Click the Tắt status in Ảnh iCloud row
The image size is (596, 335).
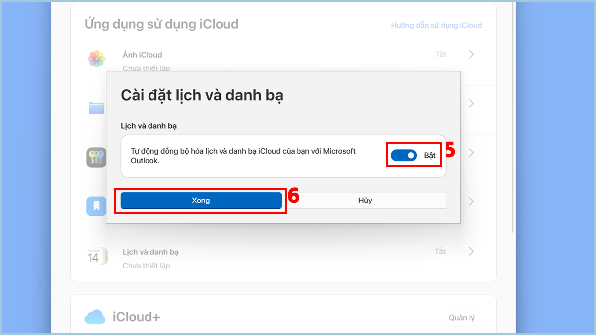pos(441,54)
